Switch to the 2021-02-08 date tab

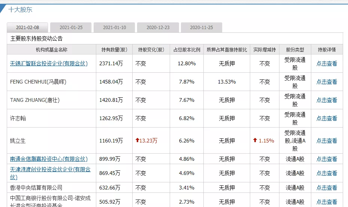tap(27, 28)
